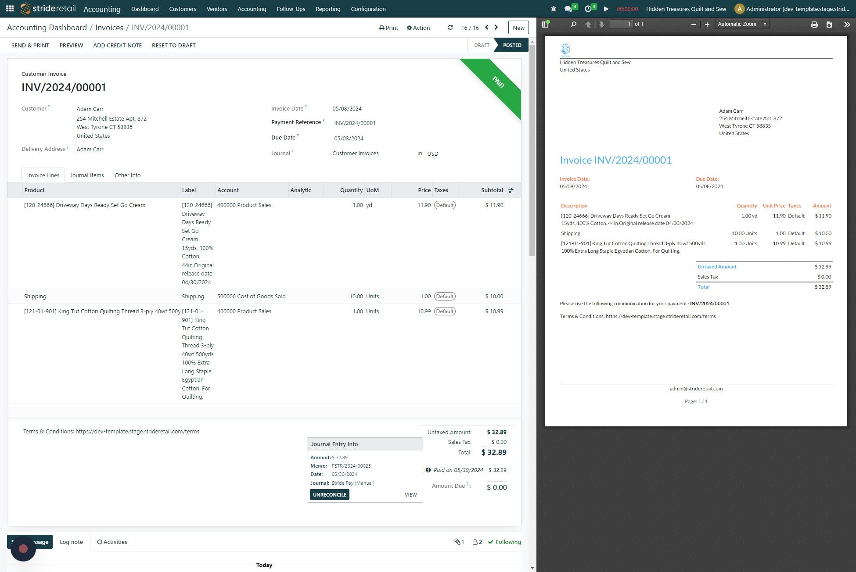Click the refresh record icon
This screenshot has height=572, width=856.
pos(450,28)
